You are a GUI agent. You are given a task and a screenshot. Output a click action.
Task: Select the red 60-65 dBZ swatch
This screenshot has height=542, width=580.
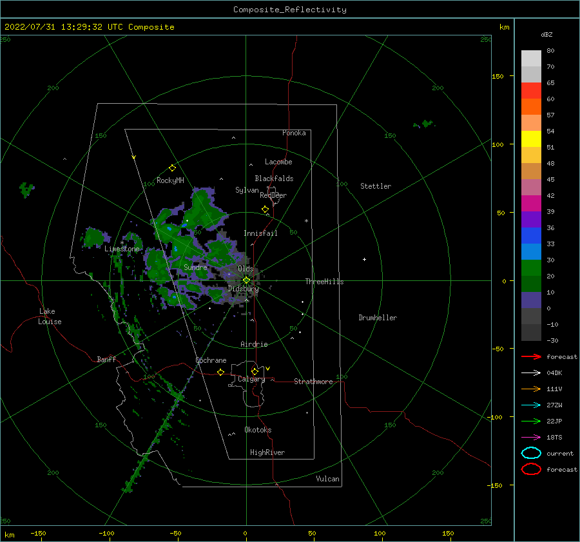pos(531,91)
